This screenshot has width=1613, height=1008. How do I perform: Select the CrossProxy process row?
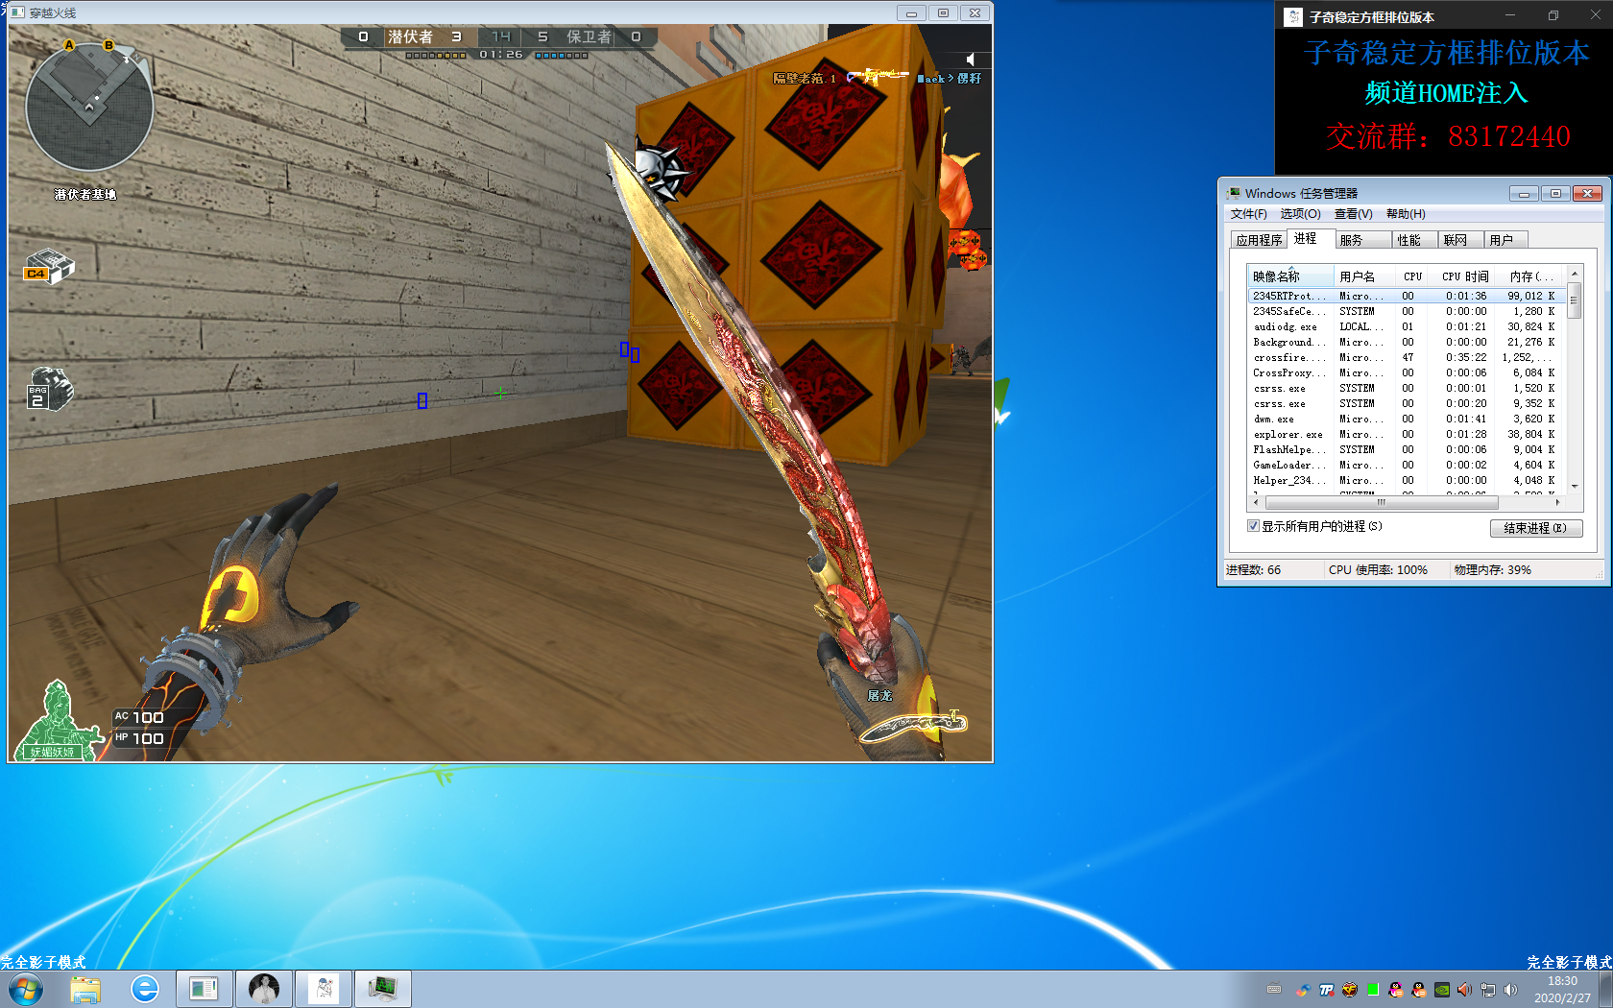coord(1407,372)
